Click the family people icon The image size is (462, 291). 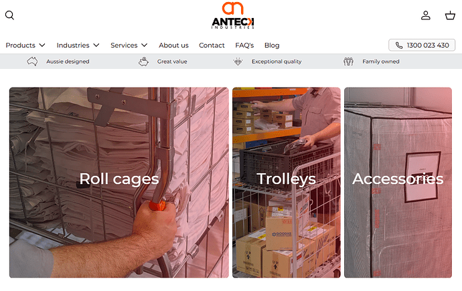(x=348, y=62)
